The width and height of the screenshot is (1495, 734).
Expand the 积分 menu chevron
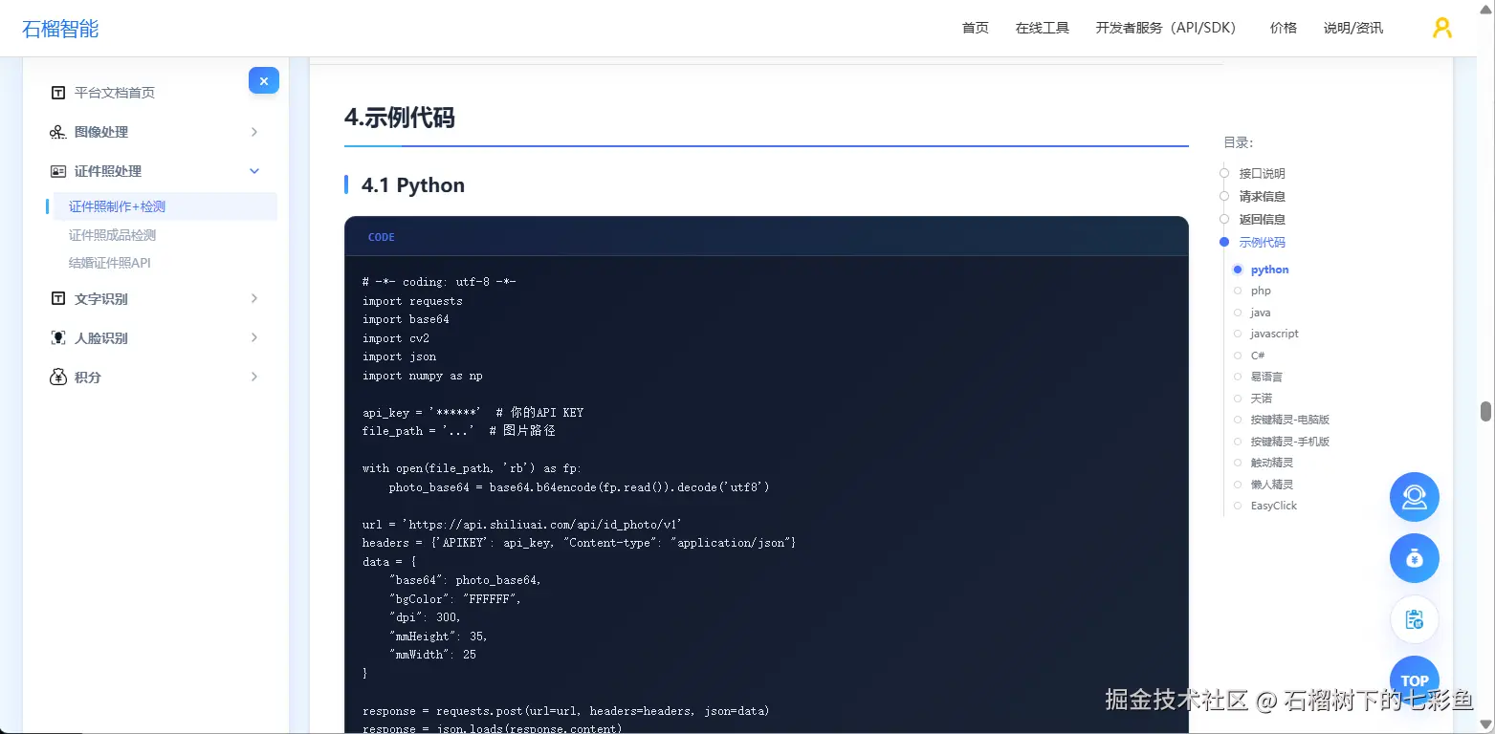(x=254, y=378)
